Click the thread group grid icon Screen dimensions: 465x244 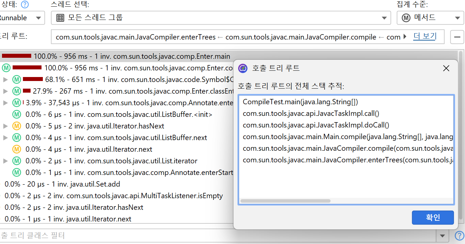tap(60, 18)
